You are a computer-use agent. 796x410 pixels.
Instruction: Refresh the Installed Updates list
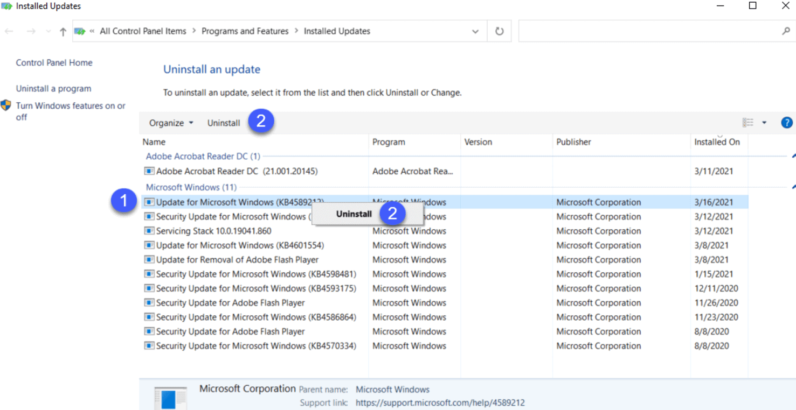coord(500,31)
